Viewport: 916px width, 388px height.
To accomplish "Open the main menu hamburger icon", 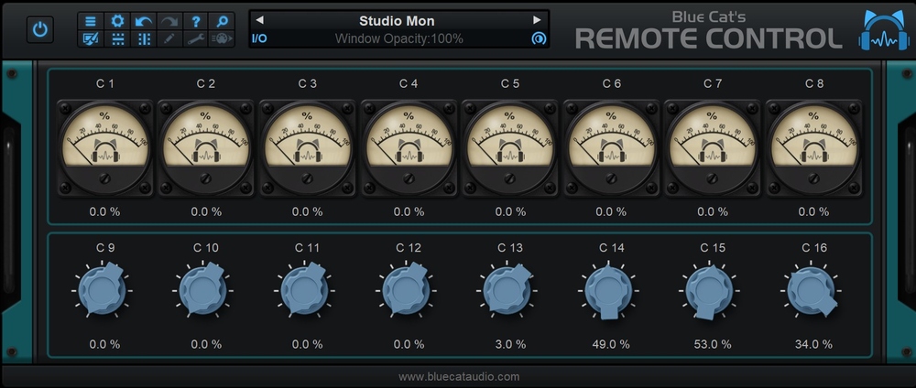I will click(90, 21).
